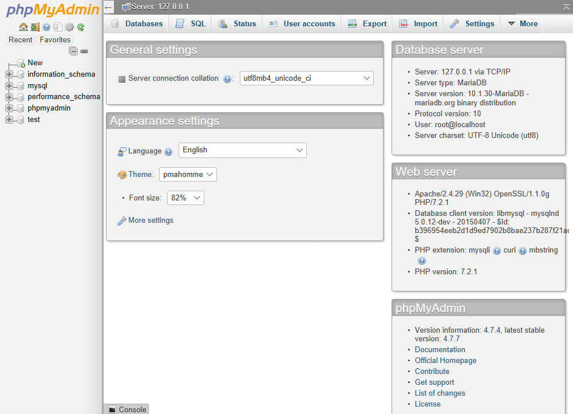The height and width of the screenshot is (414, 573).
Task: Click the left arrow hide-panel icon
Action: pos(108,7)
